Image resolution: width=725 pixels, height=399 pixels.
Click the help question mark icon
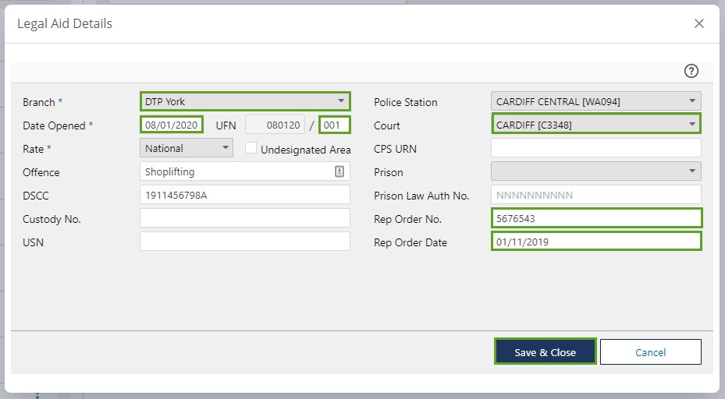click(x=691, y=71)
